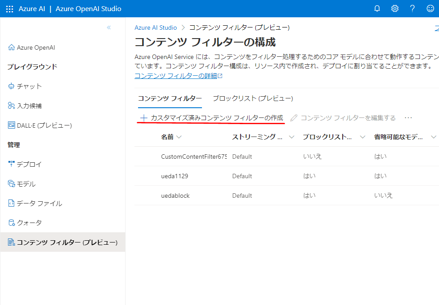The height and width of the screenshot is (305, 439).
Task: Click Default in the CustomContentFilter675 row
Action: tap(242, 156)
